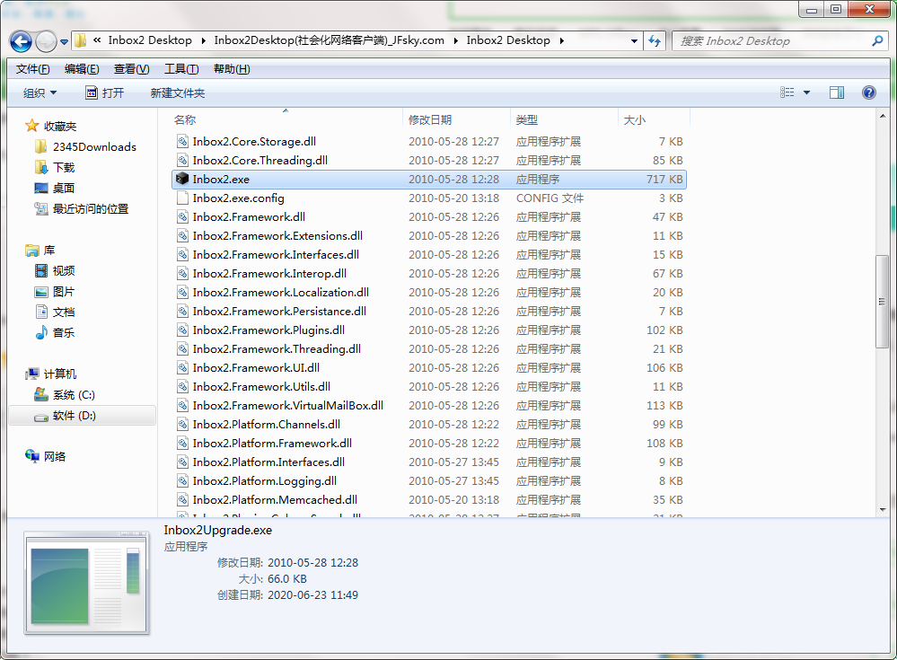Refresh the current folder view

pyautogui.click(x=655, y=40)
